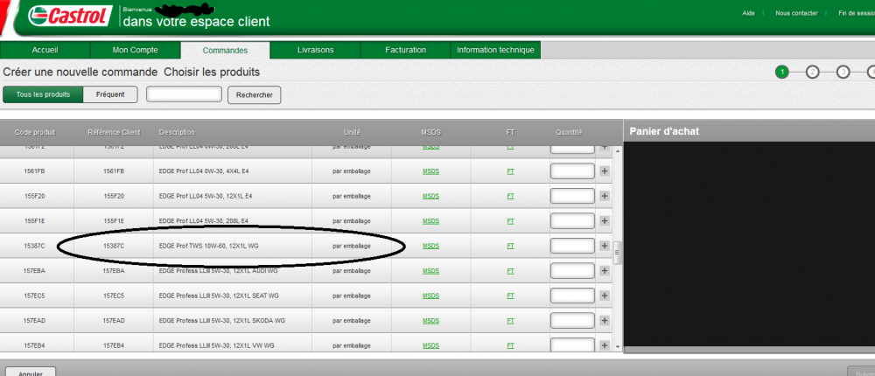Image resolution: width=875 pixels, height=376 pixels.
Task: Click the product list scroll-up arrow
Action: pyautogui.click(x=617, y=151)
